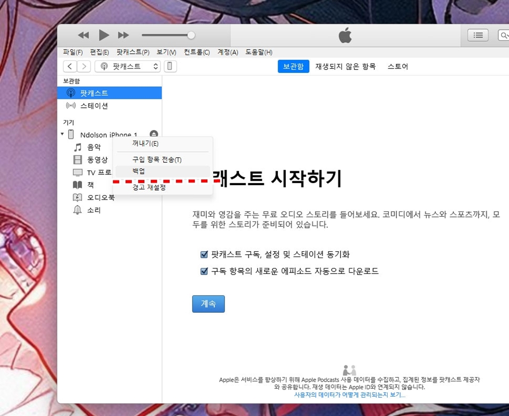Screen dimensions: 509x416
Task: Select 스테이션 in the sidebar
Action: (109, 106)
